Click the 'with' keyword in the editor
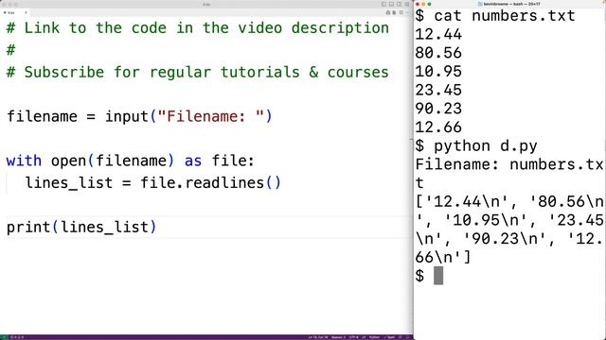The width and height of the screenshot is (606, 340). [x=24, y=161]
